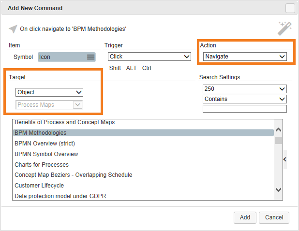This screenshot has width=299, height=231.
Task: Toggle the Shift modifier key
Action: pos(115,68)
